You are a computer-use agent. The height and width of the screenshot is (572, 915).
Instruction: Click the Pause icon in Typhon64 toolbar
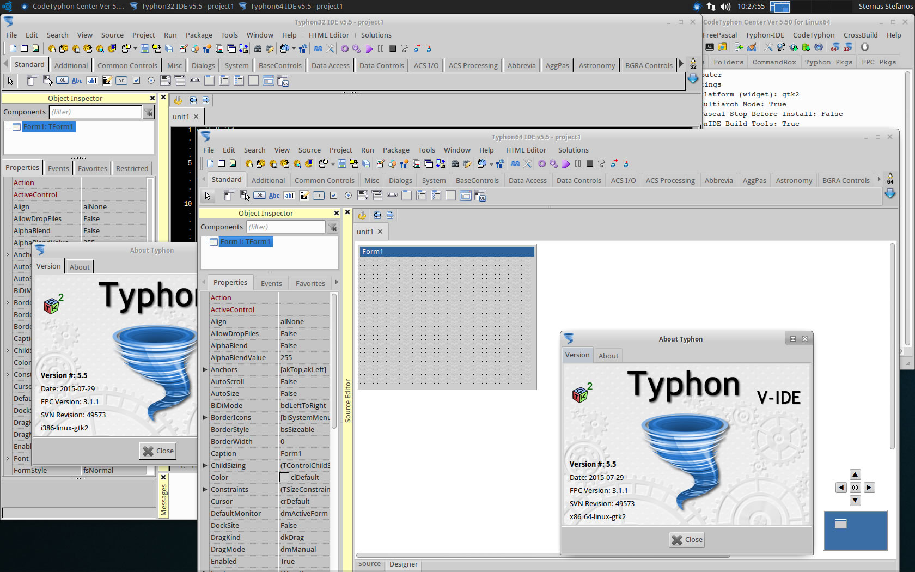(578, 163)
